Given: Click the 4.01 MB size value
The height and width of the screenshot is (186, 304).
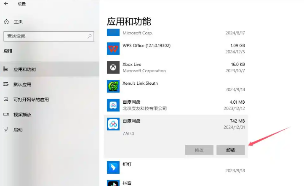Looking at the screenshot, I should point(237,102).
